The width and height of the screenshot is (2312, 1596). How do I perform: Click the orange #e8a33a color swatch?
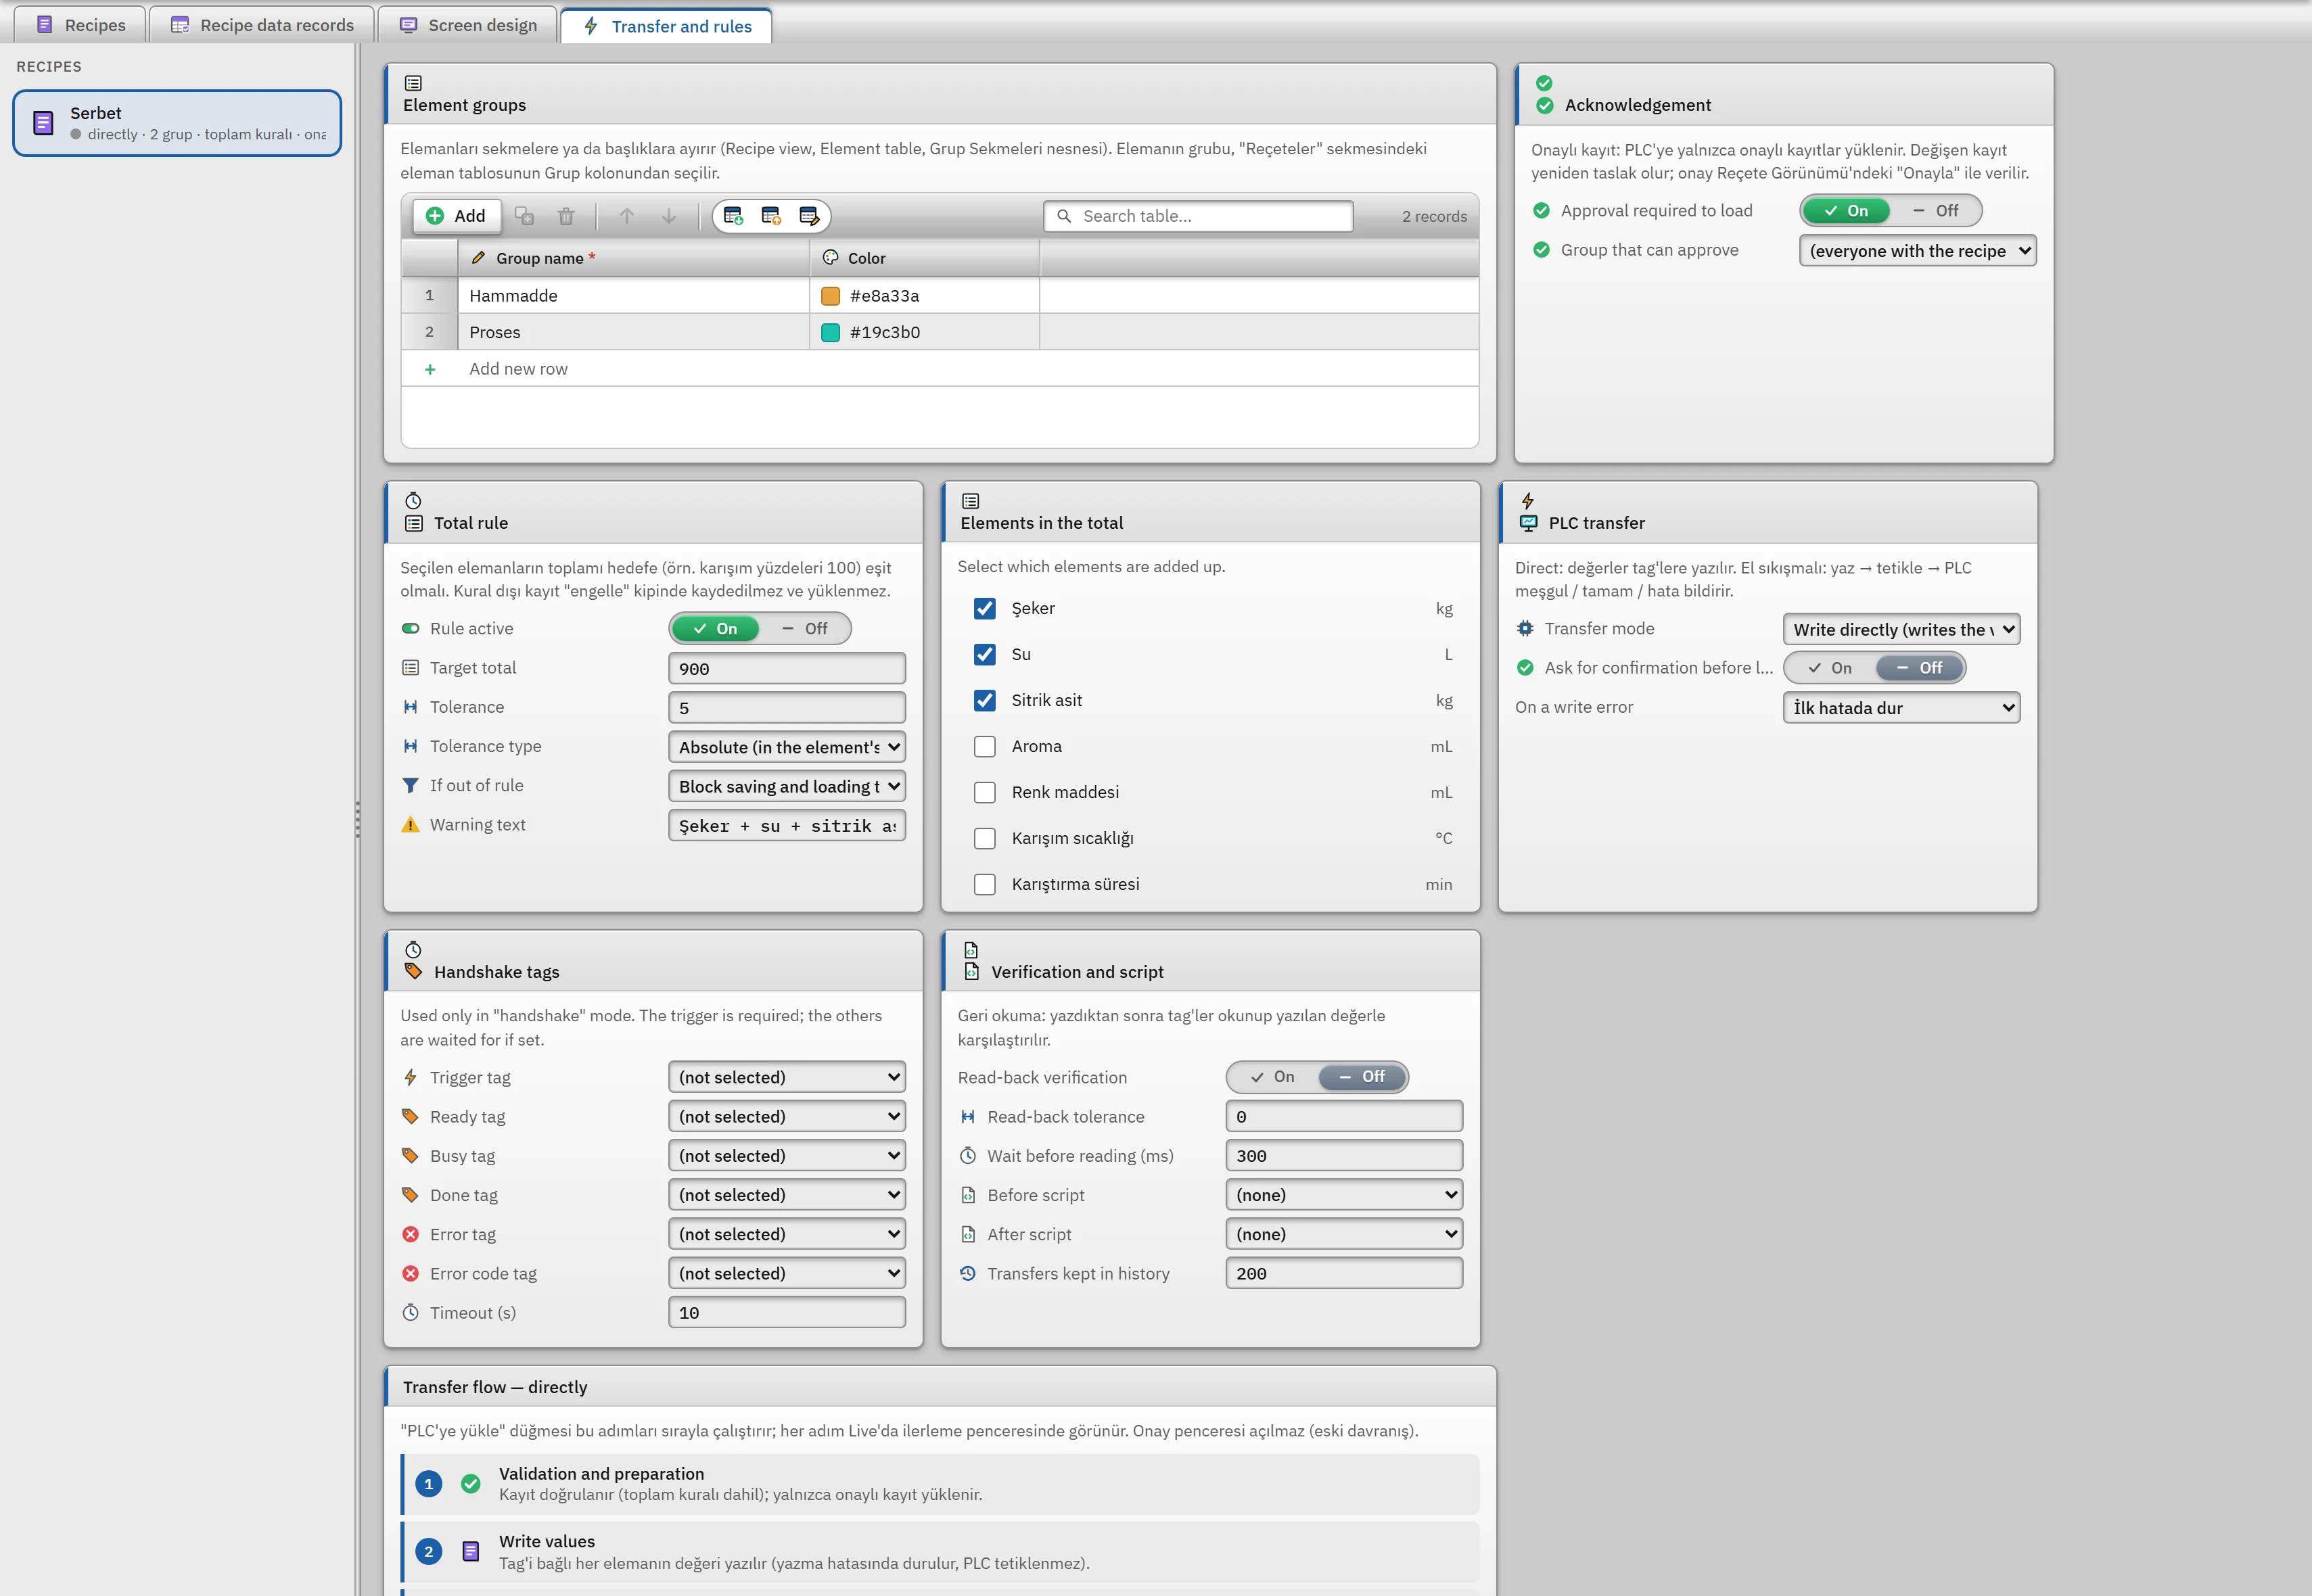tap(830, 296)
